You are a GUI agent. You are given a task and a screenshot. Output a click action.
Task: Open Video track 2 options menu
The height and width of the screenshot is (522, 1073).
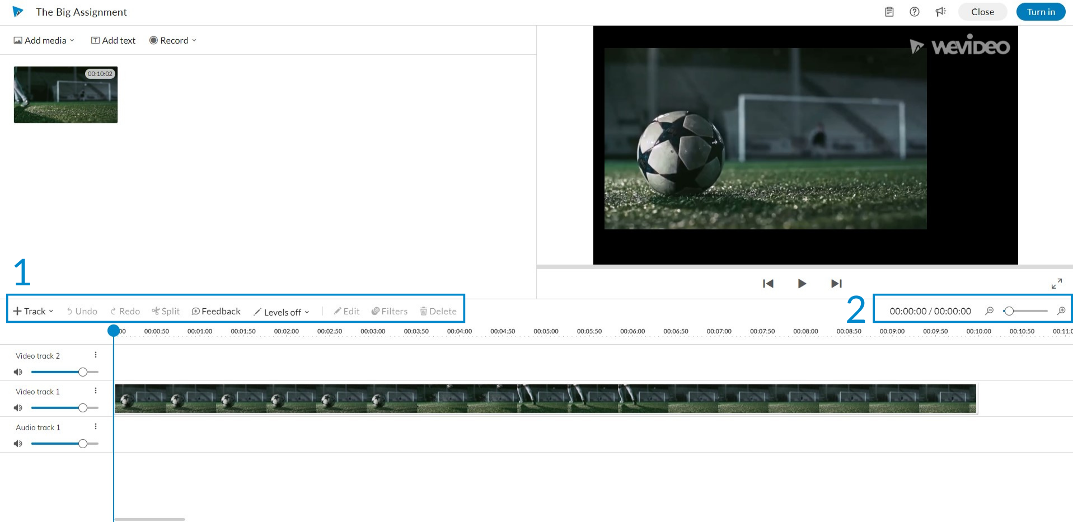pyautogui.click(x=96, y=355)
